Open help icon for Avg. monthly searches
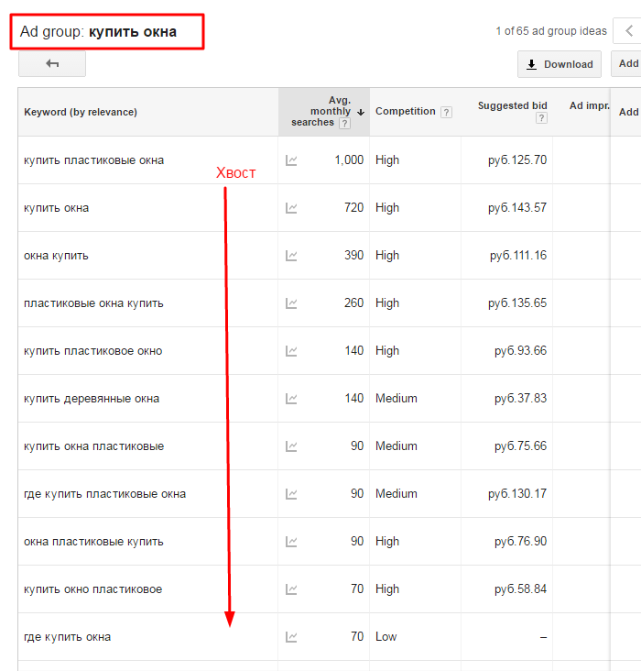 tap(344, 123)
